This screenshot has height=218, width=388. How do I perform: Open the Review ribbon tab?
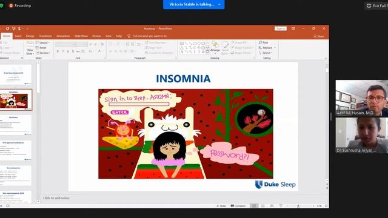[96, 36]
